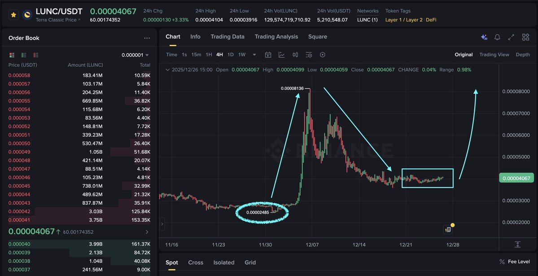
Task: Select the 1D chart interval
Action: [231, 55]
